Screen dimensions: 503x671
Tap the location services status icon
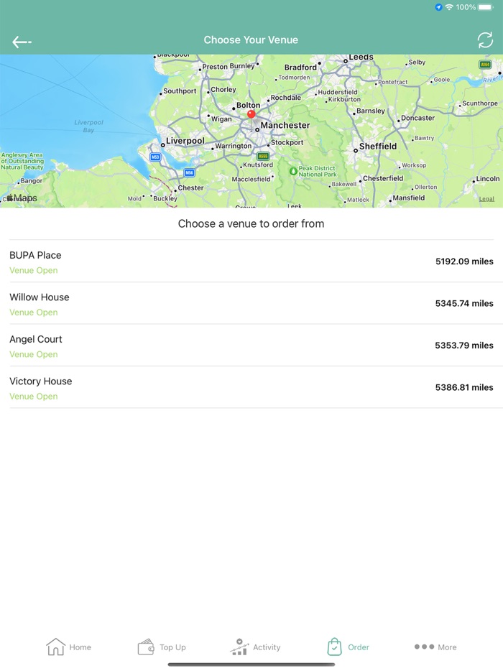(x=438, y=7)
